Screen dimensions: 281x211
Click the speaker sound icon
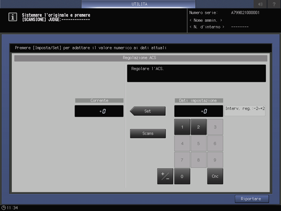(260, 4)
